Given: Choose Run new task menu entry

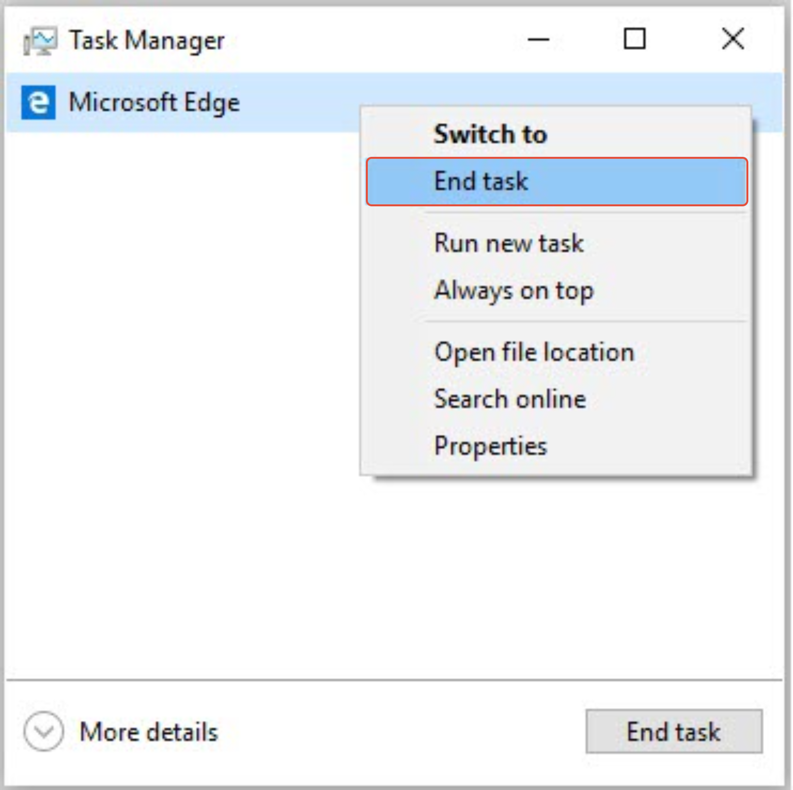Looking at the screenshot, I should point(509,243).
